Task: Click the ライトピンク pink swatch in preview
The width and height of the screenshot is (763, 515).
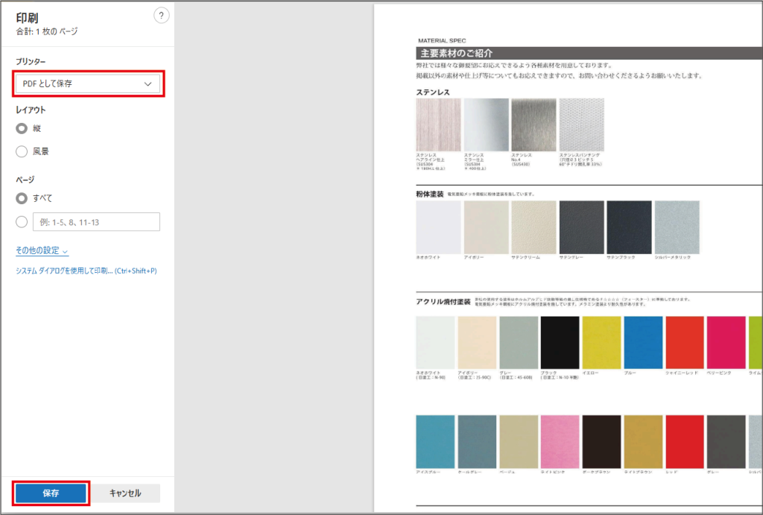Action: pos(560,442)
